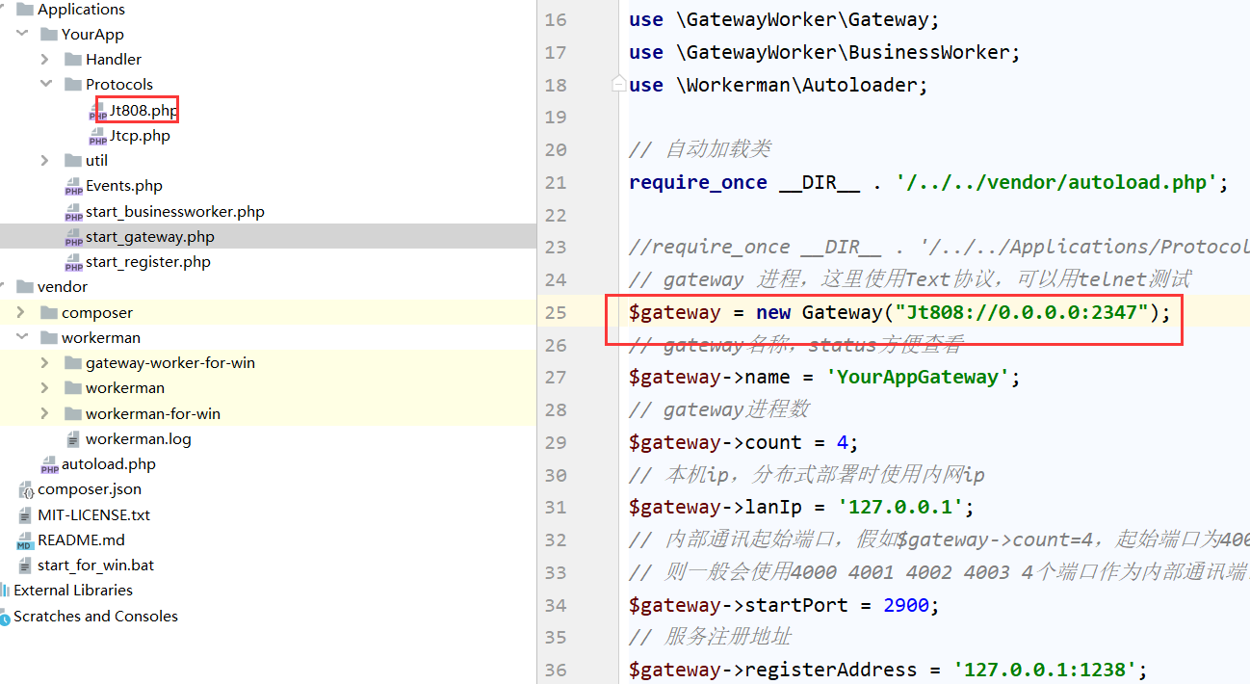Click the '127.0.0.1' lanIp string

click(901, 507)
